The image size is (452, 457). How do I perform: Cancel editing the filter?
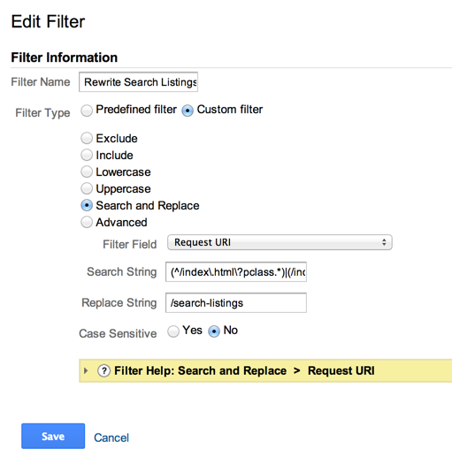click(111, 438)
